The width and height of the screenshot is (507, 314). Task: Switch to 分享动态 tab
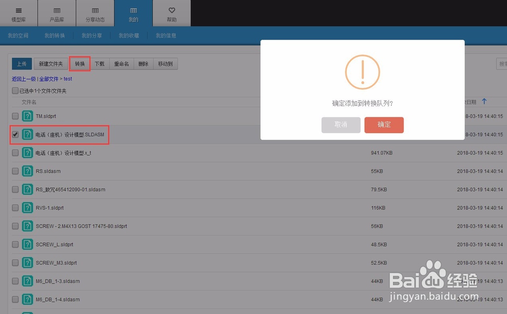(95, 13)
